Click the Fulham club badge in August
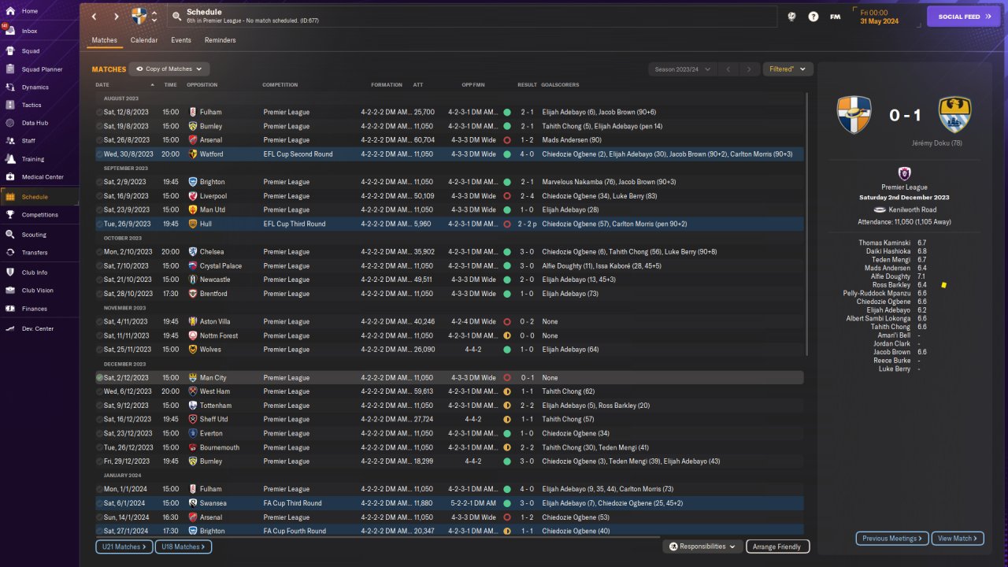The image size is (1008, 567). click(193, 113)
